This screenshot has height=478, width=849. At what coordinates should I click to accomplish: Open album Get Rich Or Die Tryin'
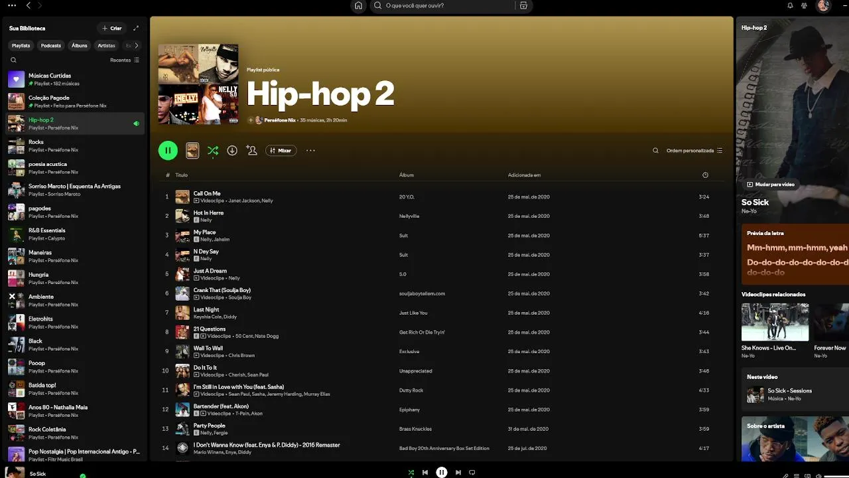pos(422,332)
